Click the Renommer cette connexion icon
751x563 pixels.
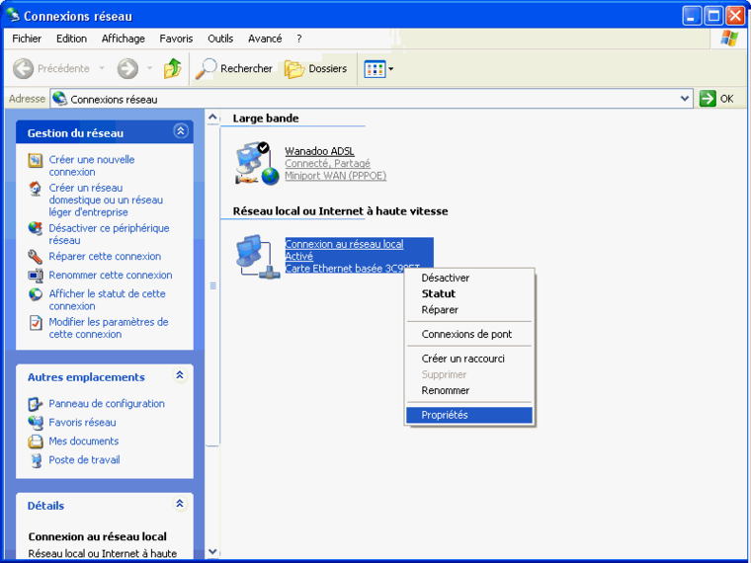(36, 276)
